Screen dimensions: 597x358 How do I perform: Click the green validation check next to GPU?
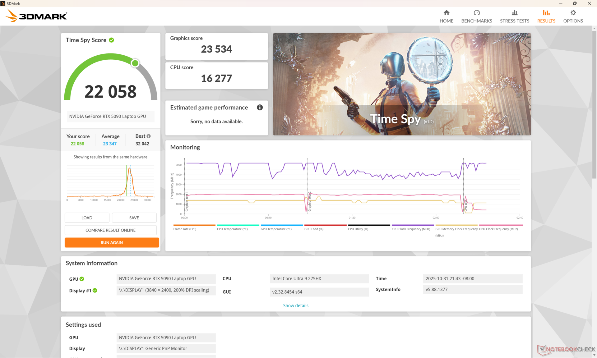pyautogui.click(x=82, y=279)
